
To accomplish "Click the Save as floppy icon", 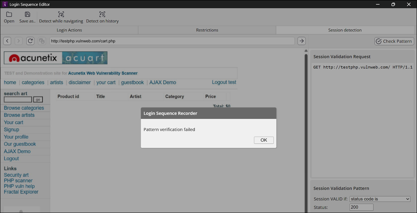I will 27,15.
